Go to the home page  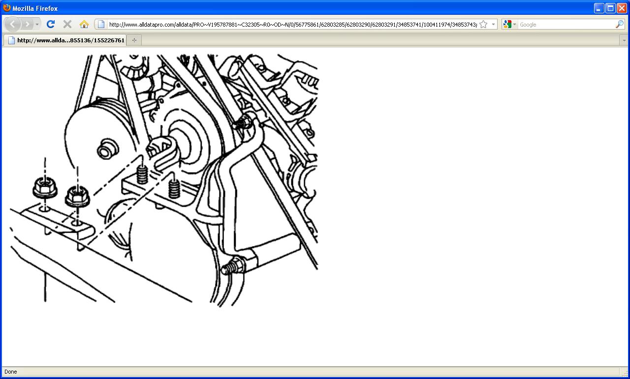tap(84, 24)
